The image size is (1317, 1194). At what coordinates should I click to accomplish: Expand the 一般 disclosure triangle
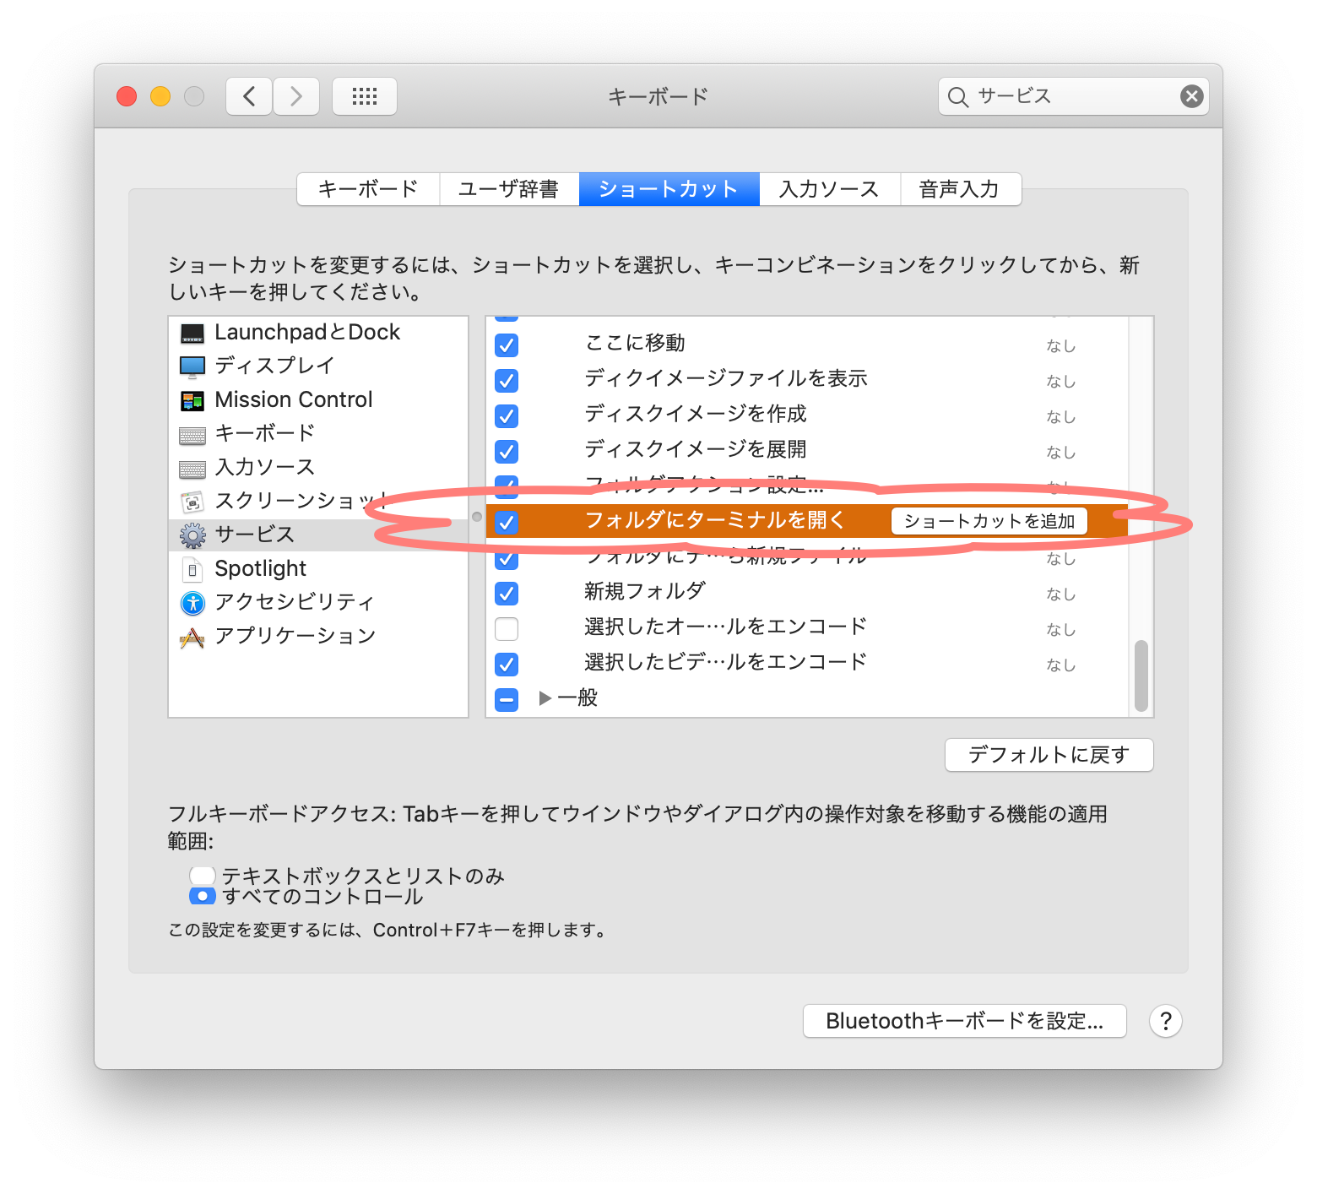click(545, 698)
